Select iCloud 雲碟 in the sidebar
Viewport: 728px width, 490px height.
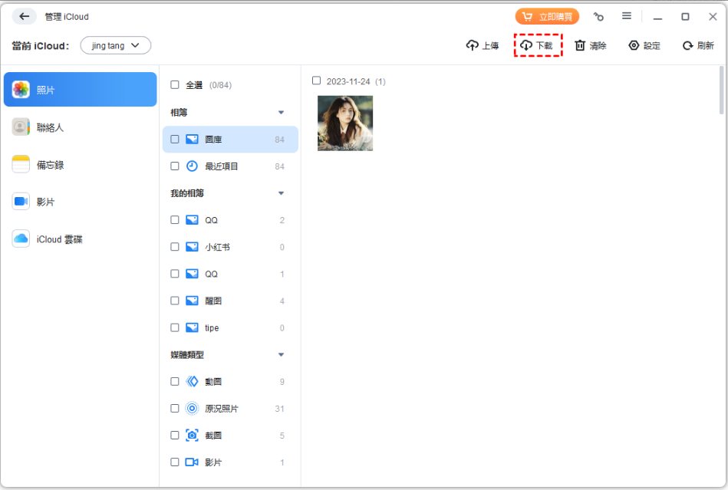point(81,239)
